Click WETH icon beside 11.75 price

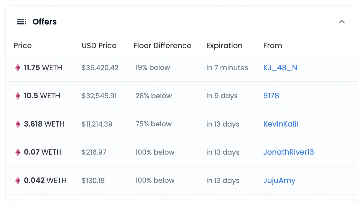coord(18,68)
